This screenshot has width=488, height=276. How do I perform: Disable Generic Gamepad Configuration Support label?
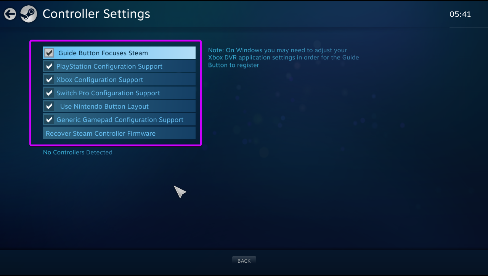tap(120, 120)
